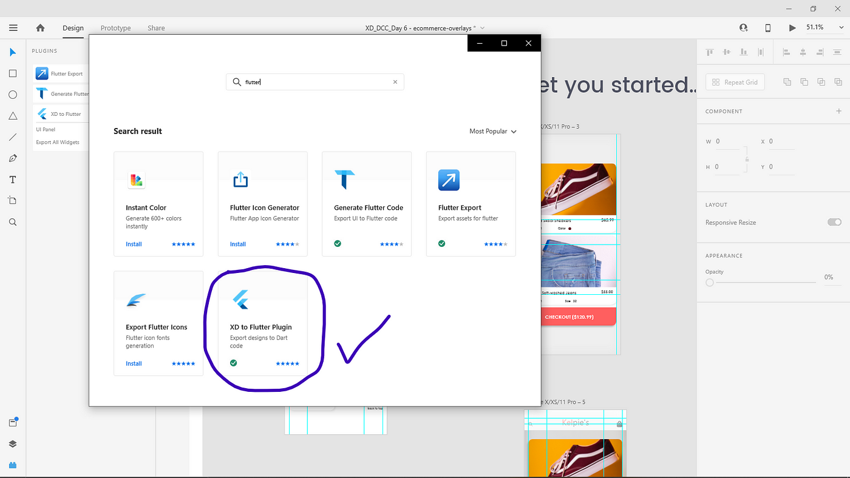Select the Pen tool

[x=13, y=158]
